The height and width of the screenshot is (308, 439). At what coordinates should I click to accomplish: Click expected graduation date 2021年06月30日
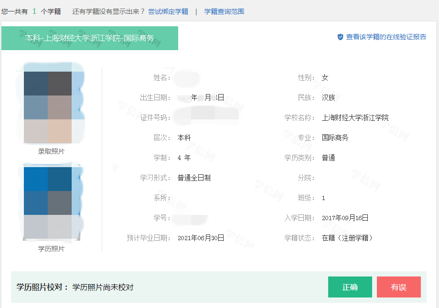pyautogui.click(x=201, y=238)
